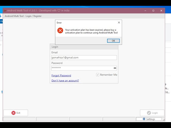Viewport: 171px width, 128px height.
Task: Click the Android Multi Tool title bar app icon
Action: pos(5,11)
